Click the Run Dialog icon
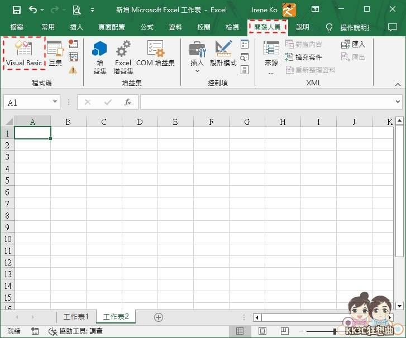This screenshot has height=338, width=406. pyautogui.click(x=245, y=70)
